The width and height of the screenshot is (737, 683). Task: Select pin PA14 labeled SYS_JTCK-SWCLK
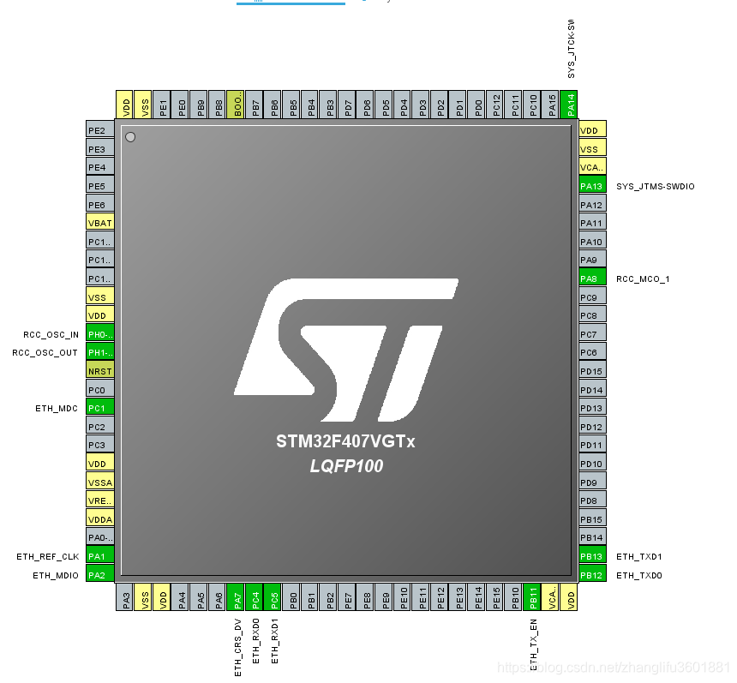click(569, 101)
